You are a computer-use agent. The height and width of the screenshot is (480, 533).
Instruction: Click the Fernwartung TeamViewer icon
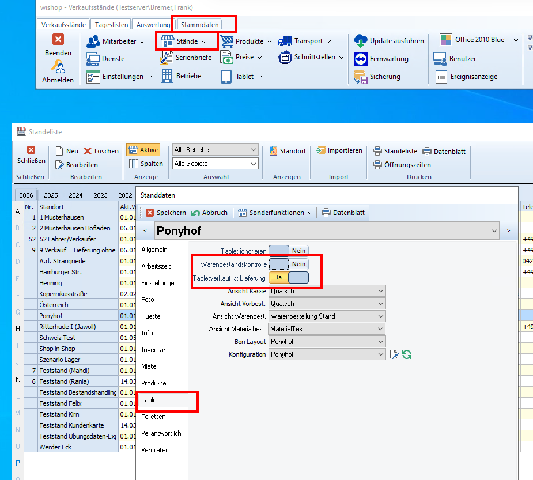[361, 59]
